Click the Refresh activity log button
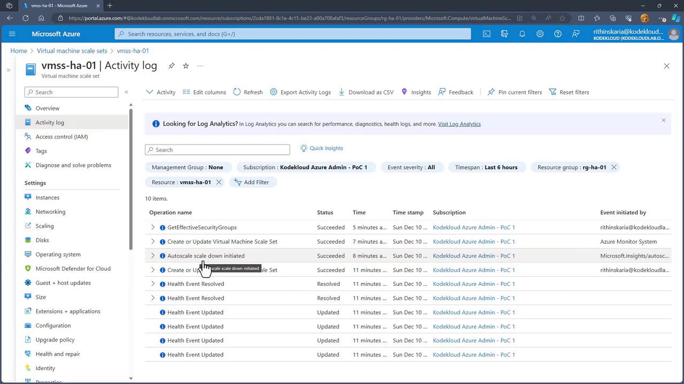The image size is (684, 384). tap(248, 92)
